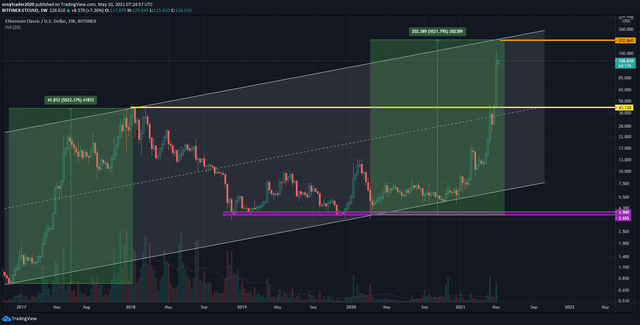
Task: Click the 85.000 price scale value
Action: pyautogui.click(x=625, y=78)
